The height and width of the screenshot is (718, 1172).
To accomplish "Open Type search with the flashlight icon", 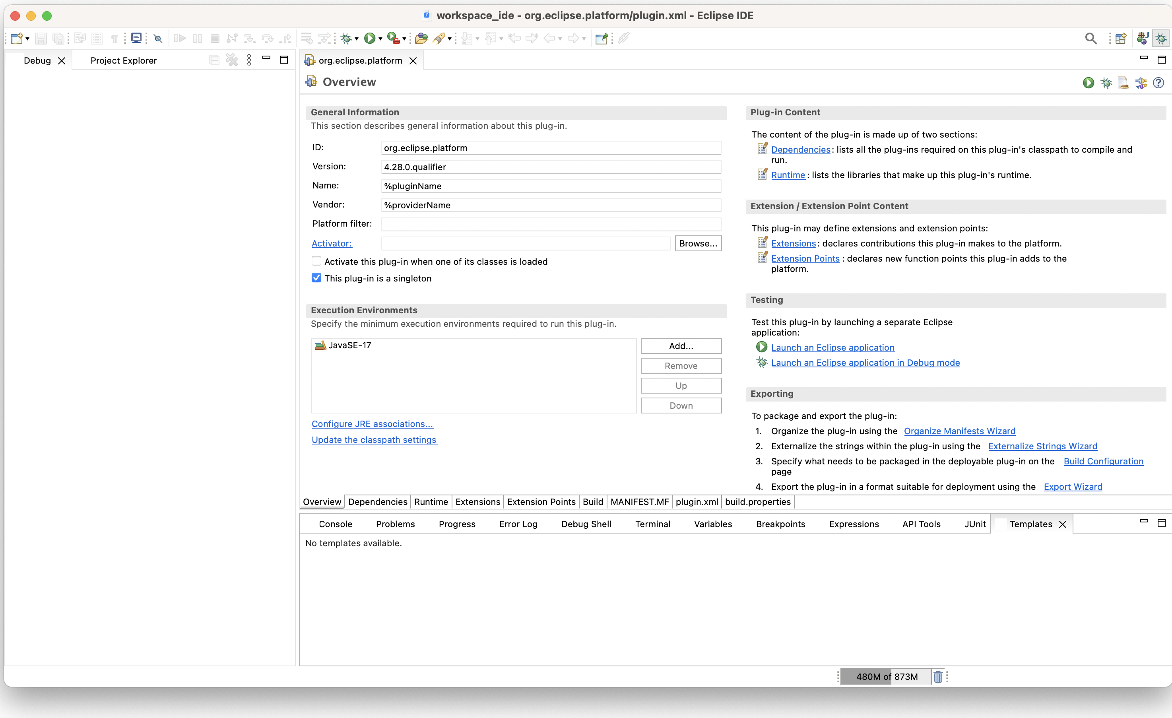I will point(439,38).
